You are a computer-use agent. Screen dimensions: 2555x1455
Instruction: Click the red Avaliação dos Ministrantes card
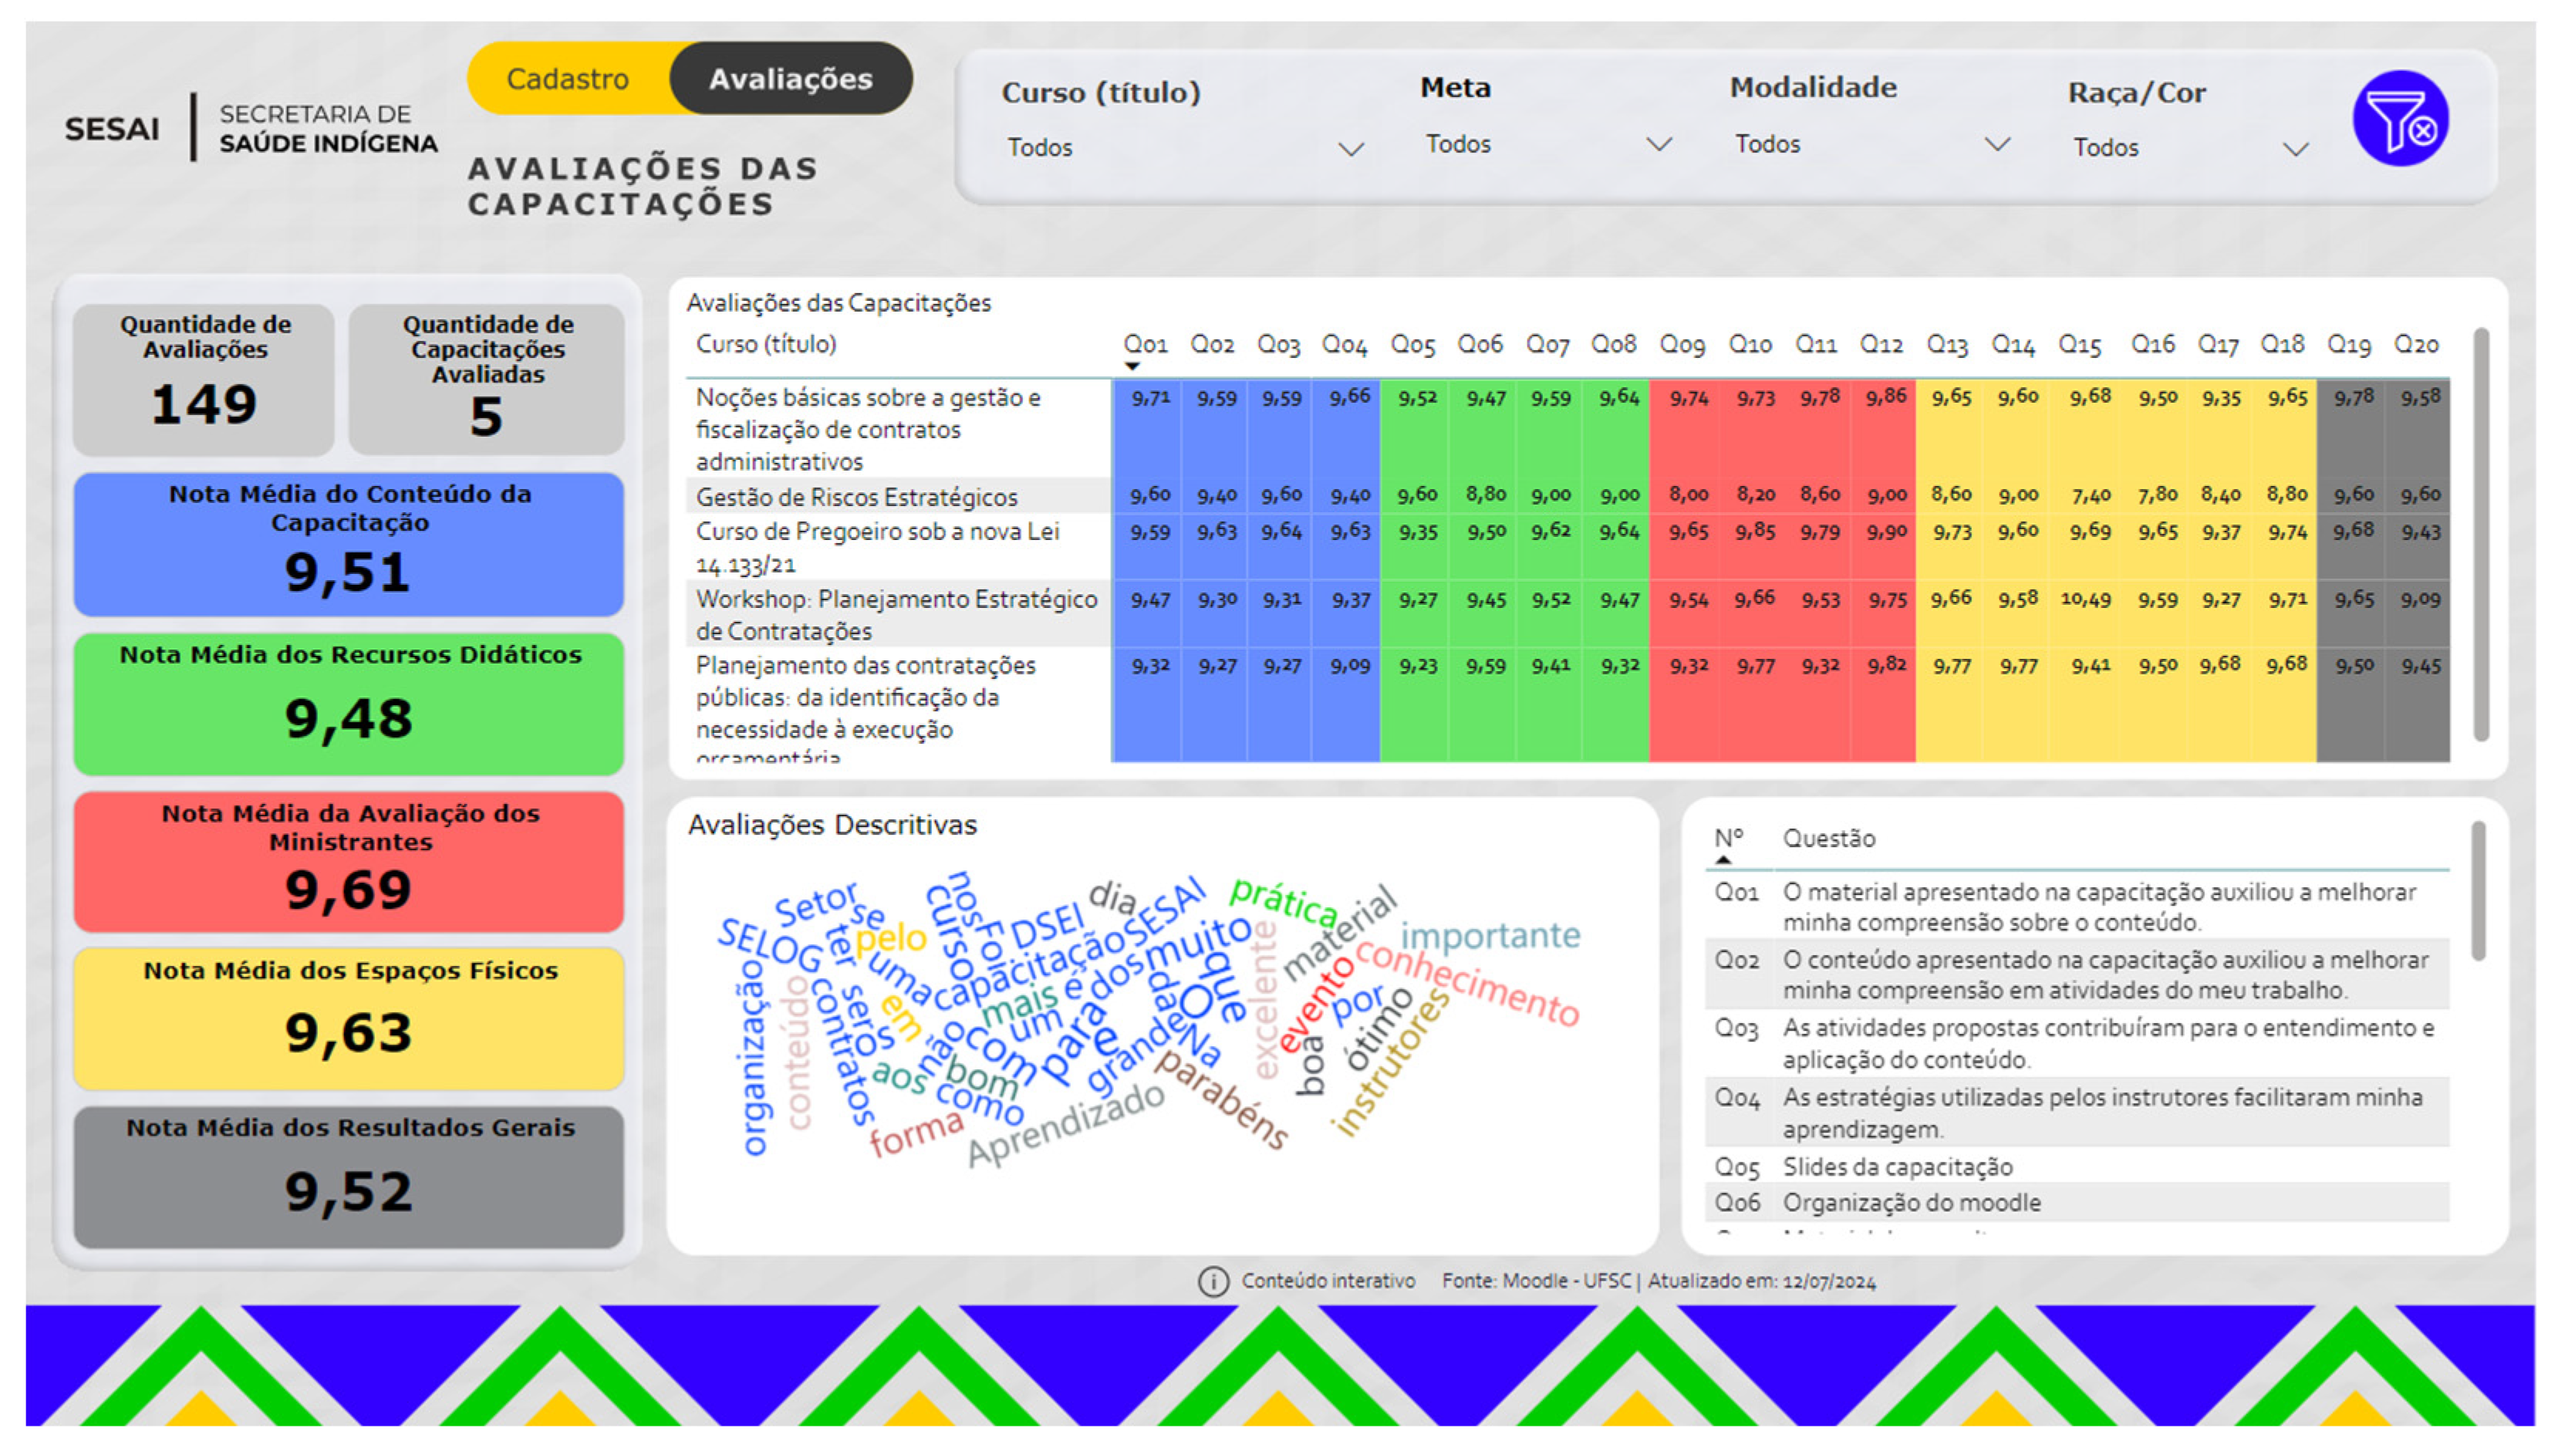tap(349, 862)
